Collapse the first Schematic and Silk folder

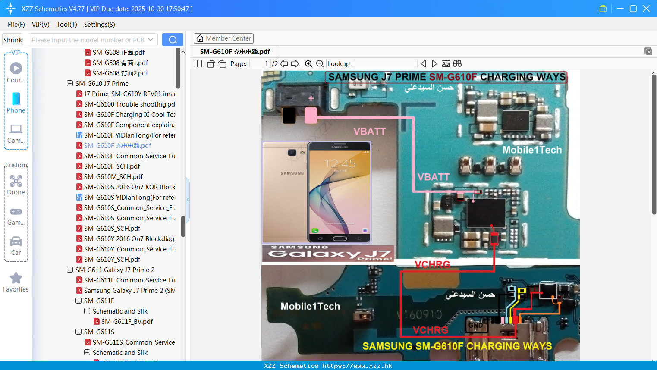click(x=87, y=311)
